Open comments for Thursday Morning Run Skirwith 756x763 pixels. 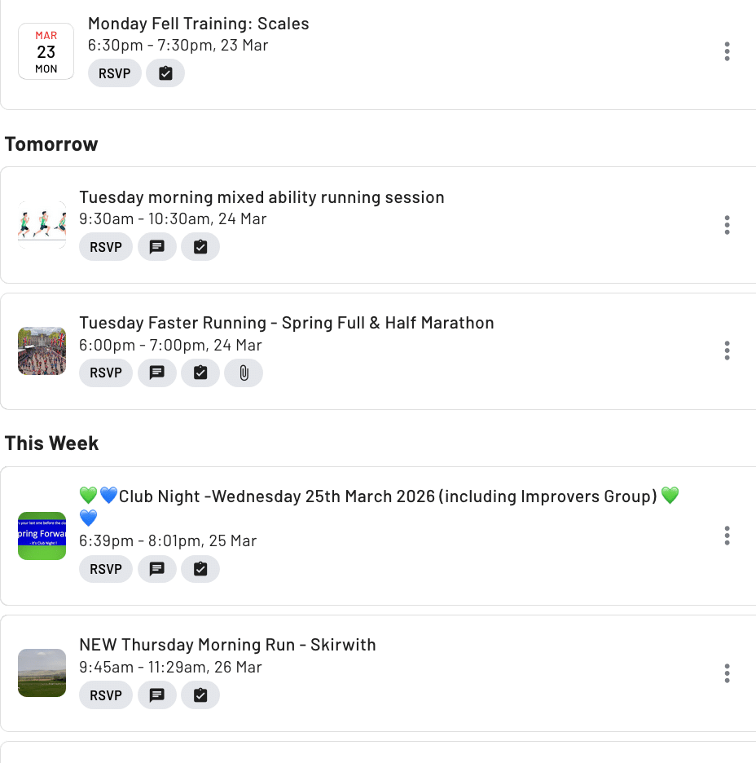point(157,695)
